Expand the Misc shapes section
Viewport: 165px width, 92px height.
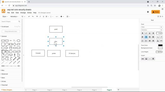(3, 70)
